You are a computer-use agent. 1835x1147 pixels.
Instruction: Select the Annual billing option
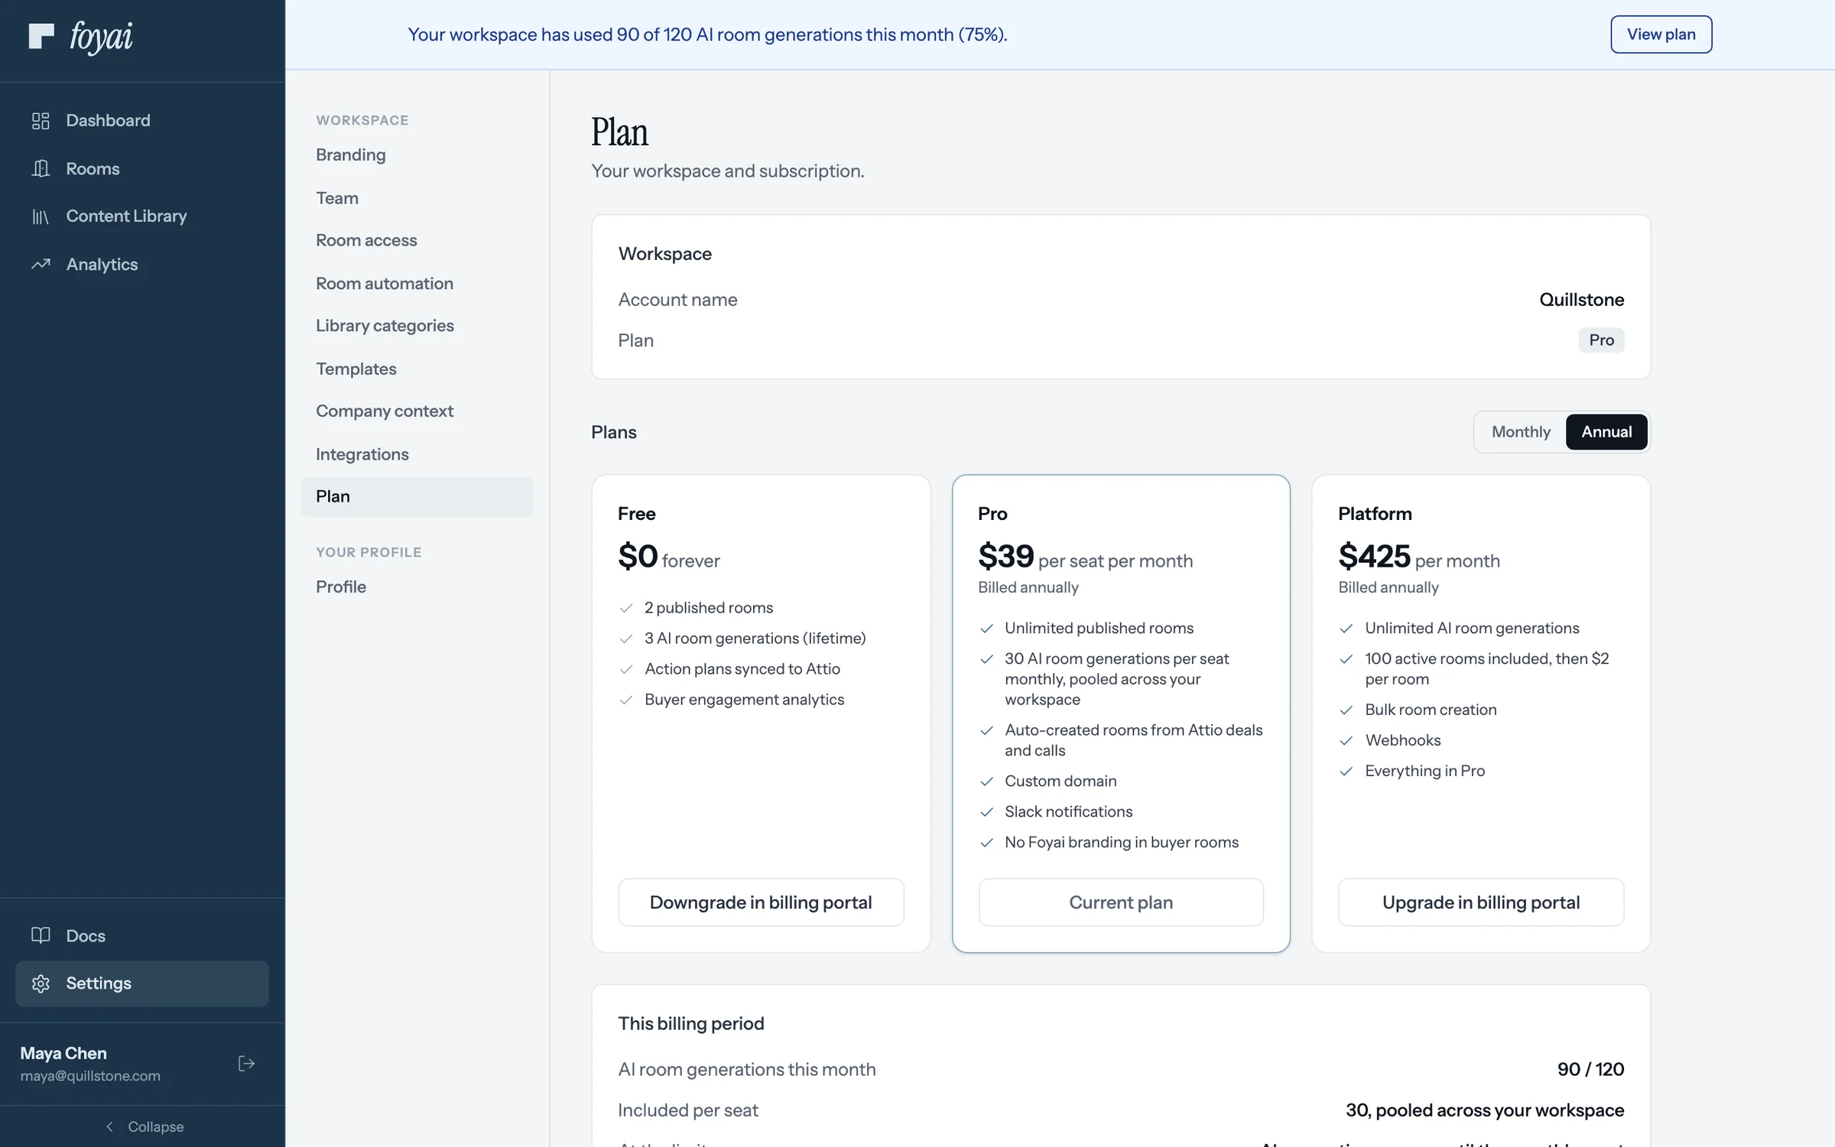1606,432
